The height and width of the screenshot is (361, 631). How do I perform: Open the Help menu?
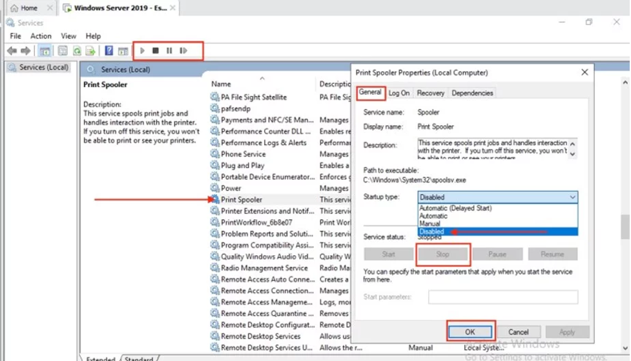pyautogui.click(x=93, y=36)
